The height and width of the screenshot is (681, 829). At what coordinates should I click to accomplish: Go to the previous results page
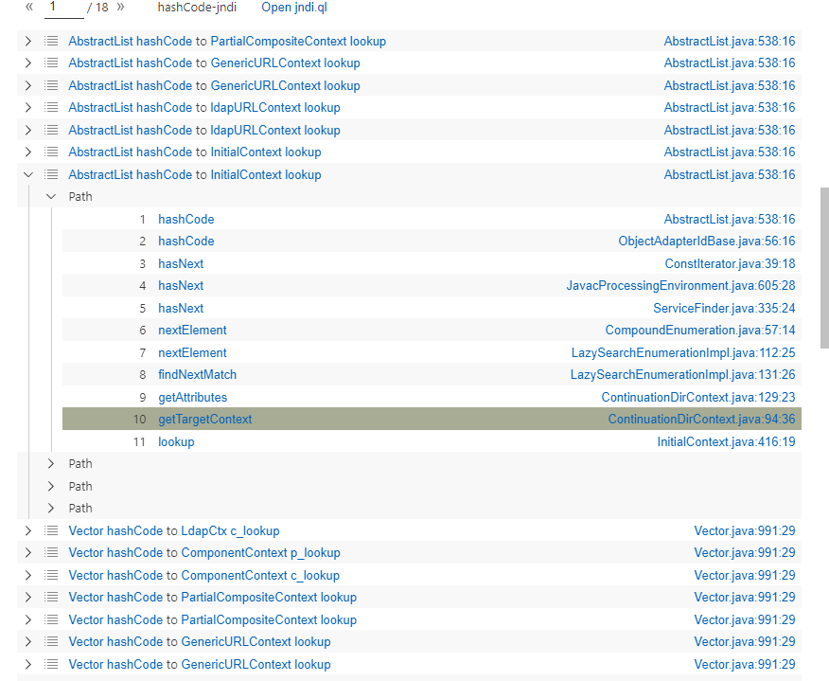(x=29, y=8)
